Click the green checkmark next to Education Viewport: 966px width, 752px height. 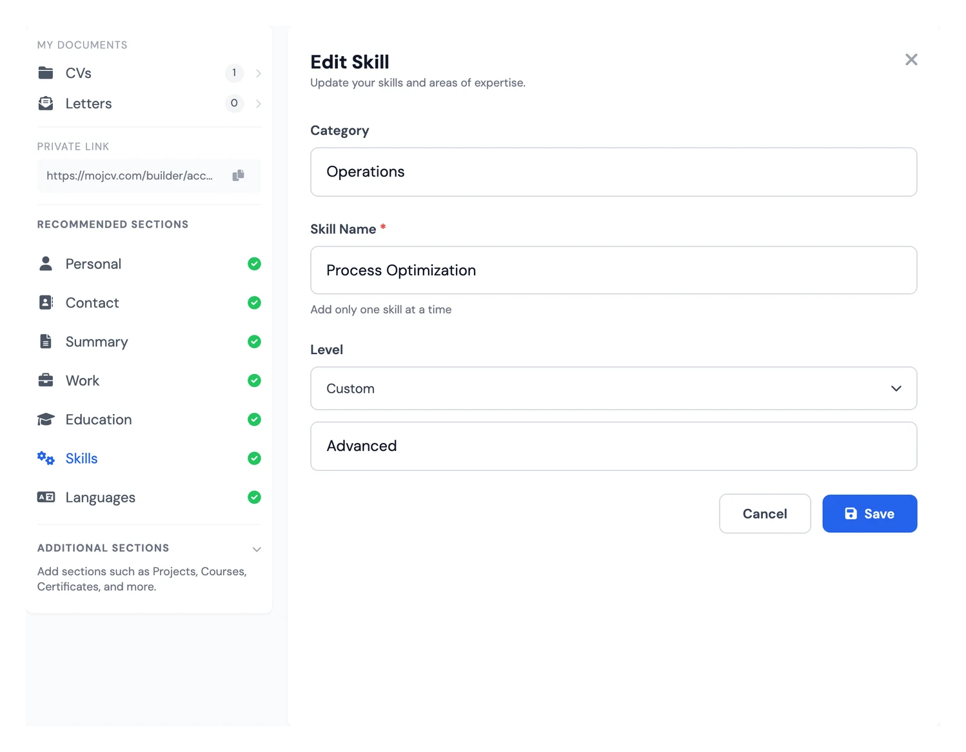click(254, 420)
